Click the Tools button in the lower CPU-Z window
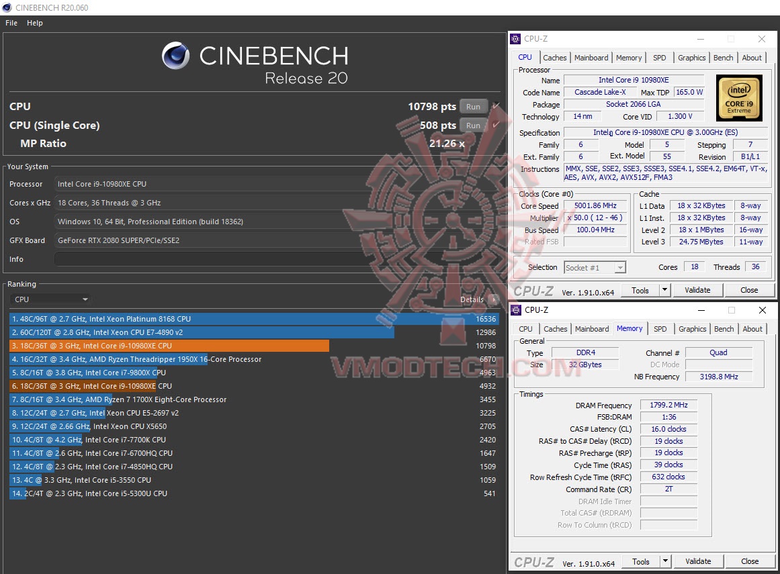 coord(641,561)
